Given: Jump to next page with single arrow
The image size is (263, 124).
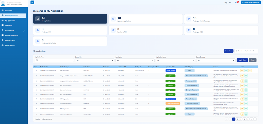Looking at the screenshot, I should pyautogui.click(x=251, y=119).
